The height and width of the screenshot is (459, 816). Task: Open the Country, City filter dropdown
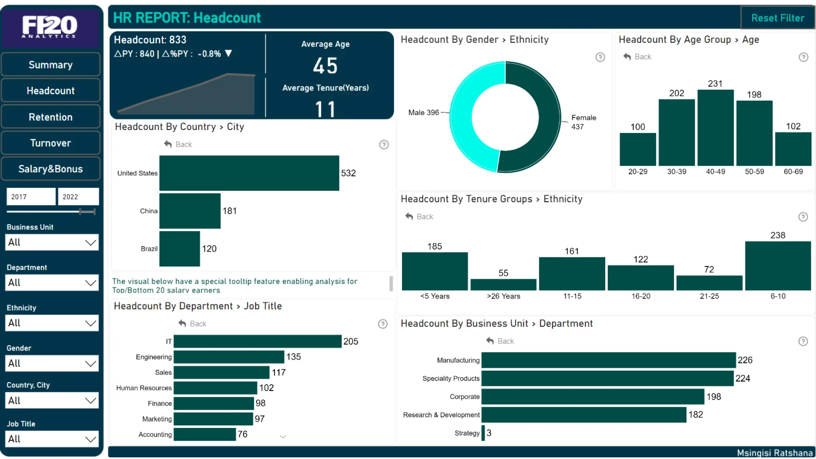coord(52,400)
